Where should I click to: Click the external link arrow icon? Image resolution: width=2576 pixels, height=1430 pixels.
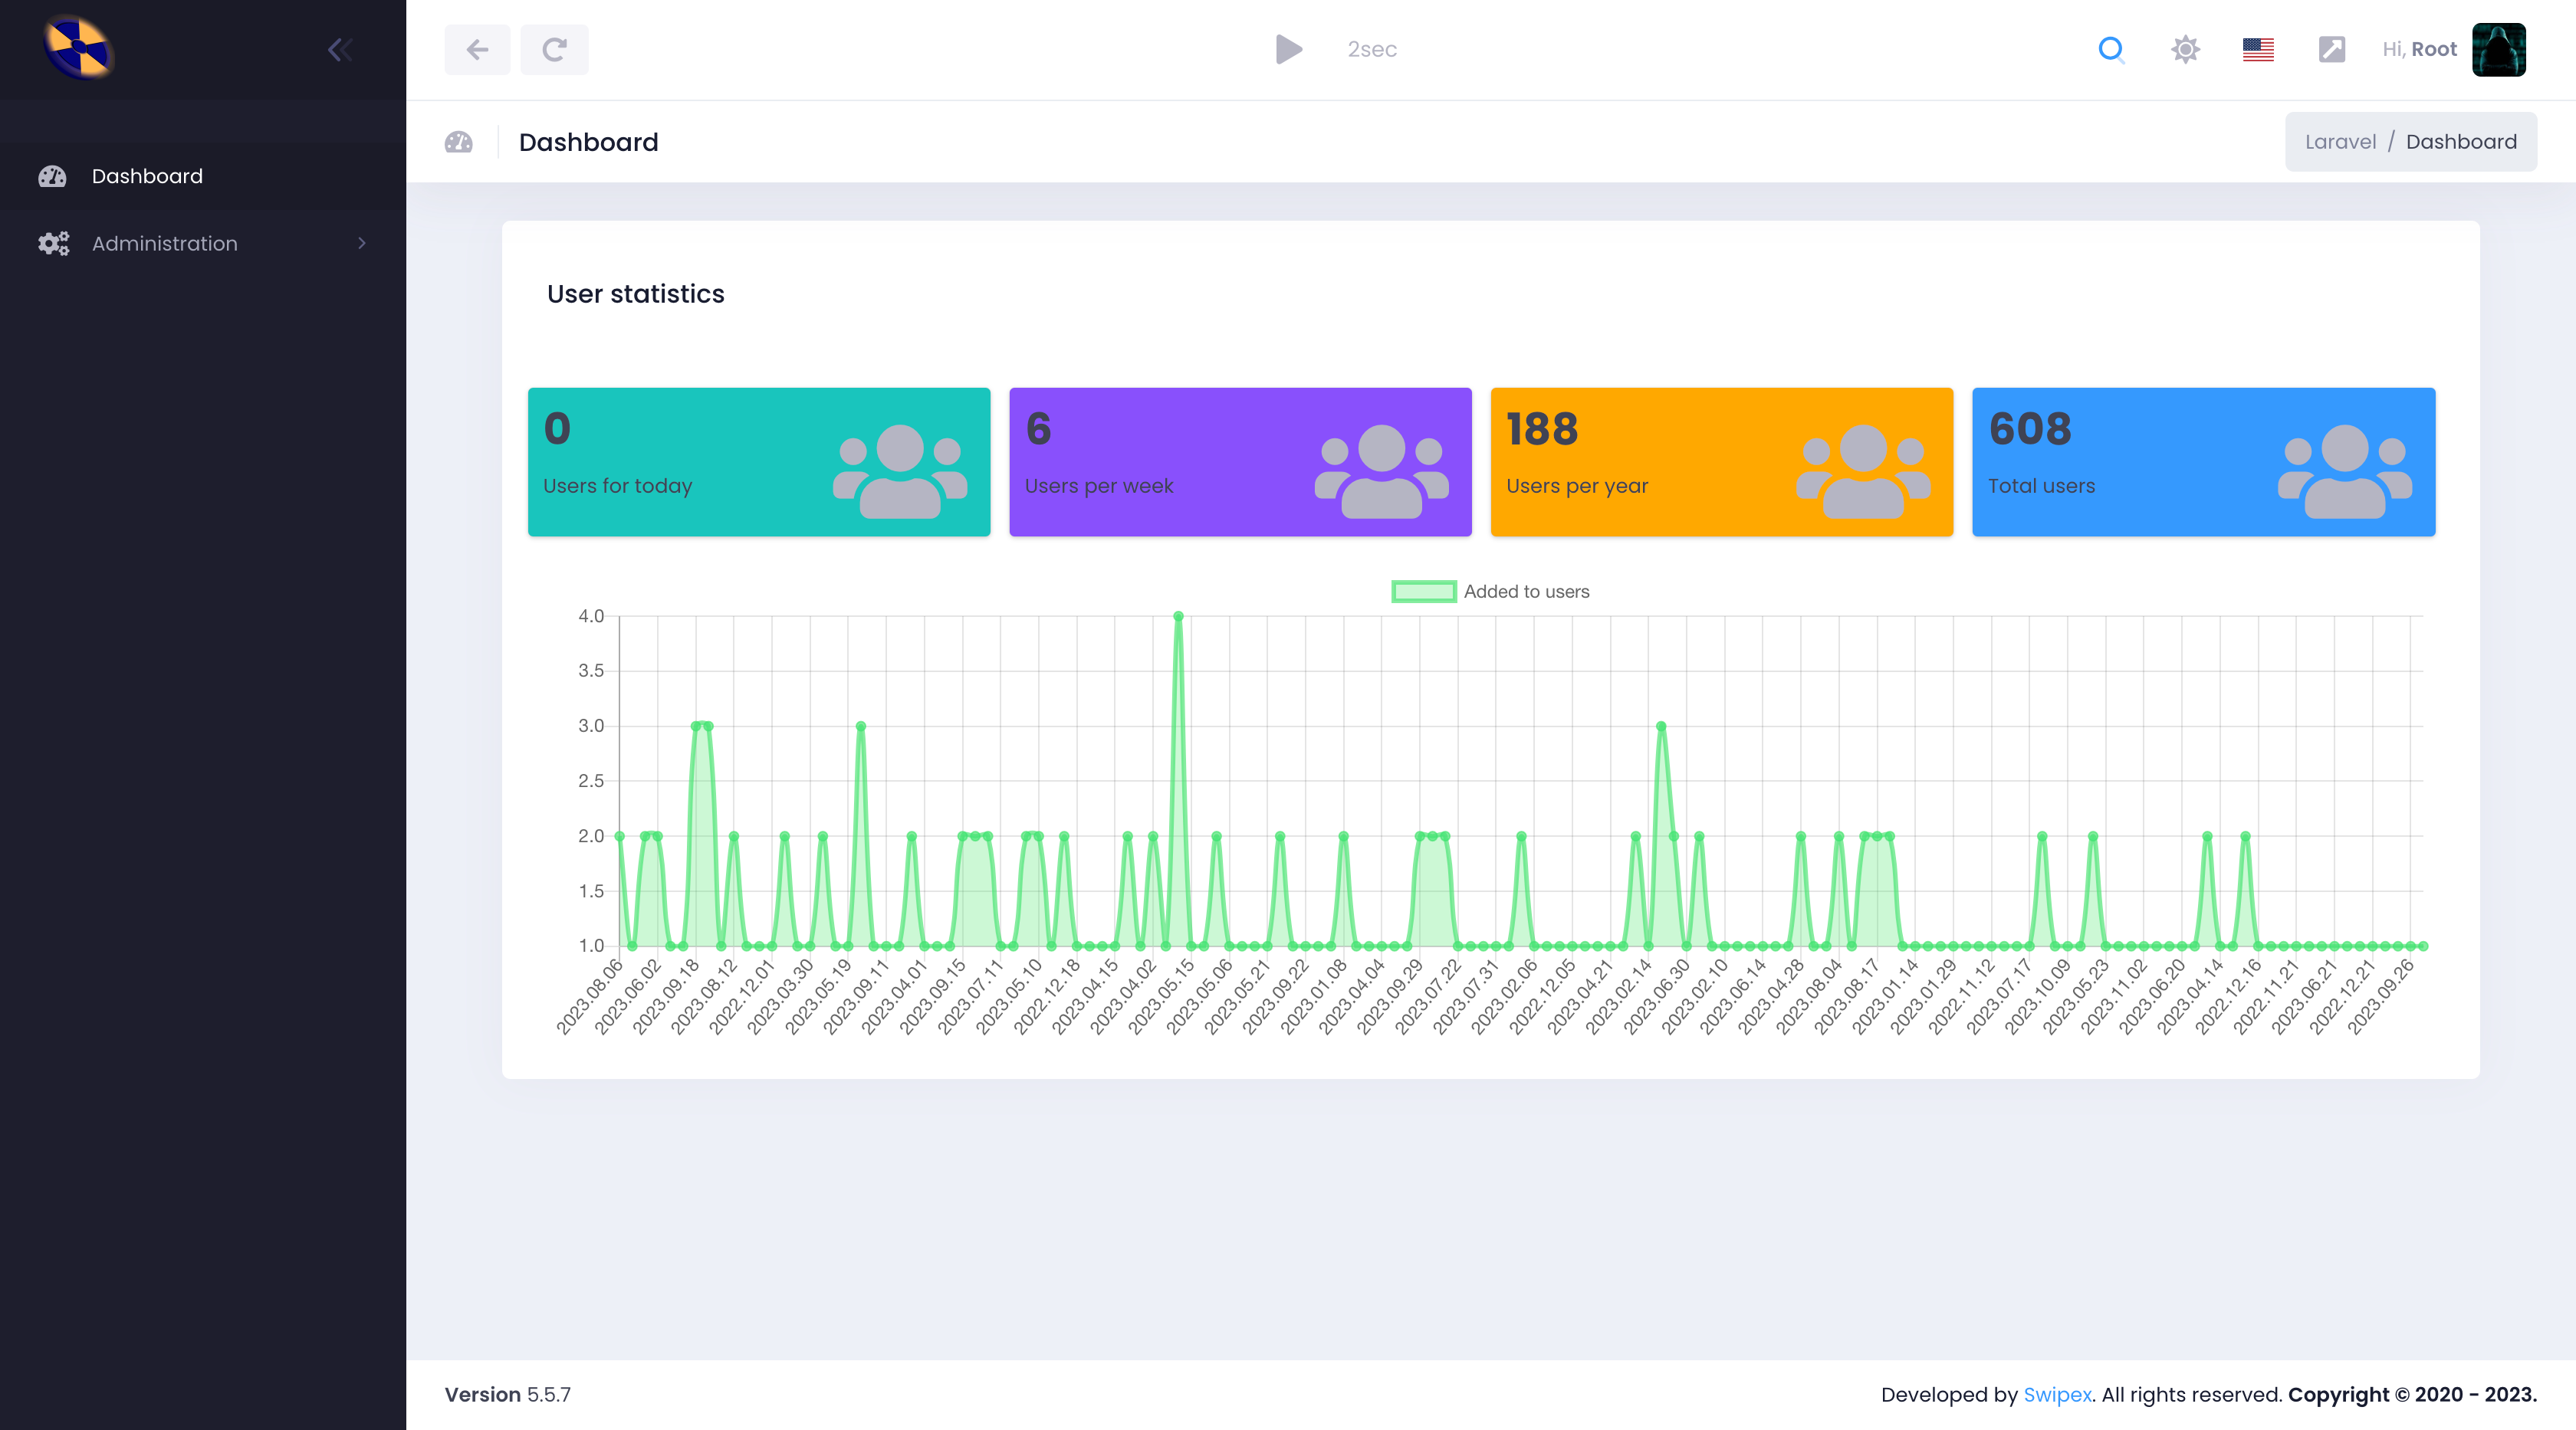[2331, 49]
